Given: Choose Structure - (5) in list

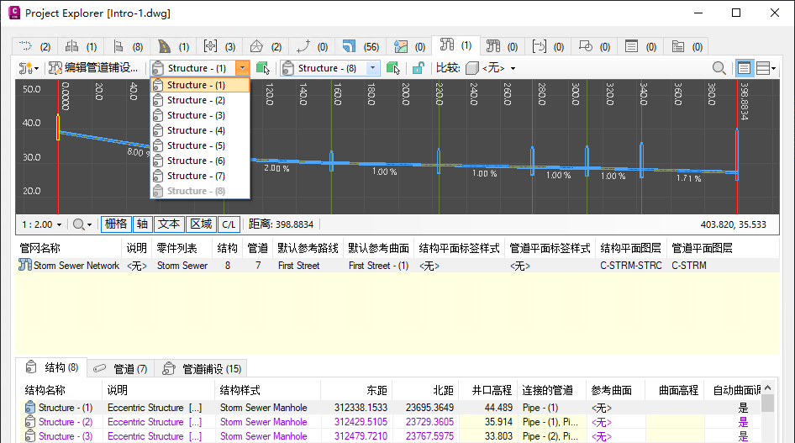Looking at the screenshot, I should click(x=200, y=145).
